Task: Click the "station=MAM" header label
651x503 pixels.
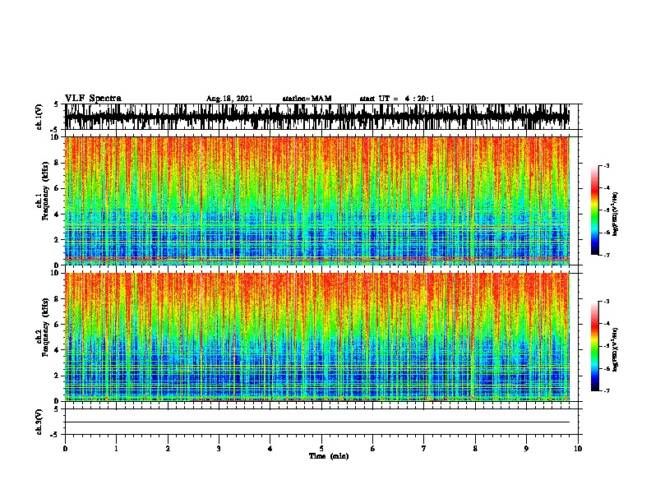Action: click(307, 99)
